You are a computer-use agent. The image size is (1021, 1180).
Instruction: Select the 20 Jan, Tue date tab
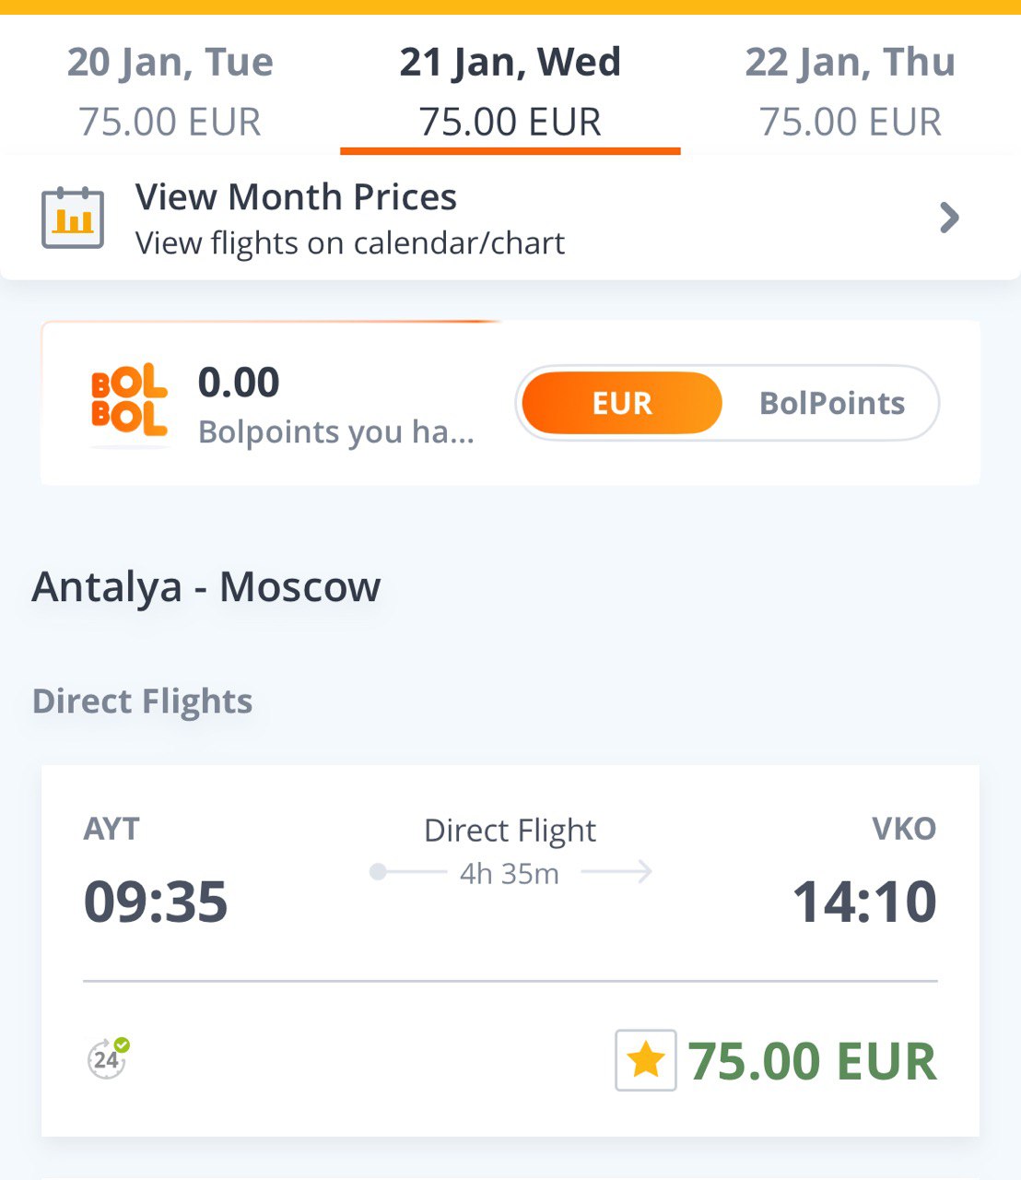coord(170,90)
